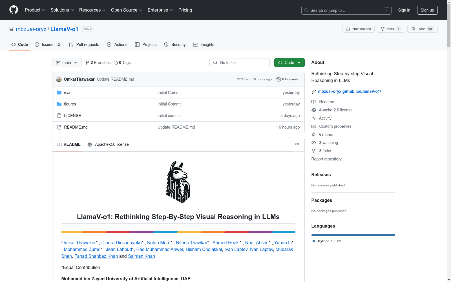Click the star icon beside 68 stars
The width and height of the screenshot is (451, 282).
coord(314,135)
